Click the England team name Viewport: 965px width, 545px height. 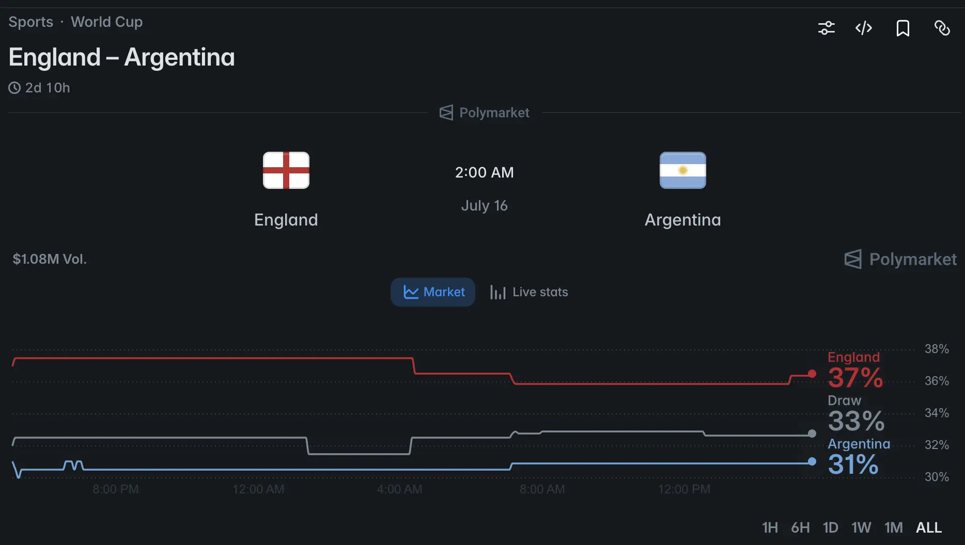tap(286, 220)
